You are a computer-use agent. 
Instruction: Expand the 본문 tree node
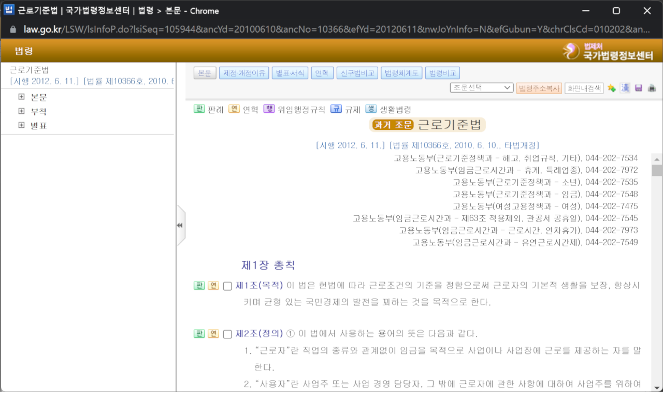(x=21, y=97)
